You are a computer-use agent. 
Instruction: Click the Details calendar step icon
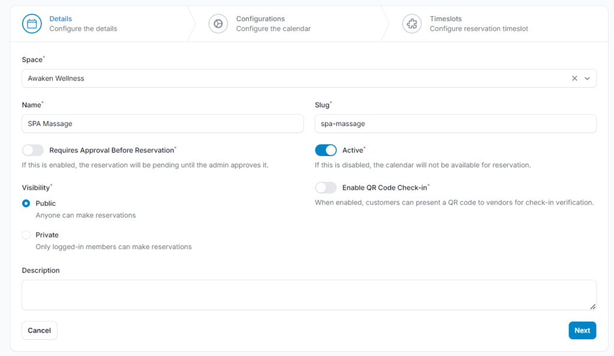tap(32, 23)
